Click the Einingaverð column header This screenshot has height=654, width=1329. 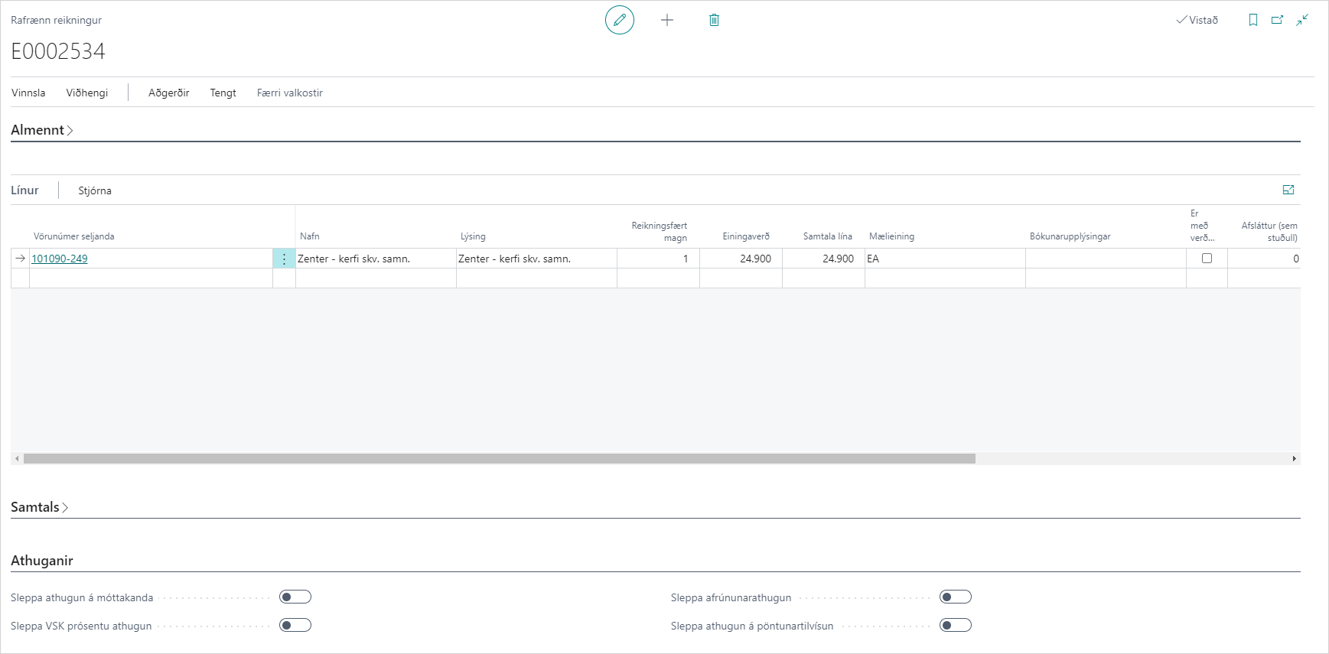(746, 236)
